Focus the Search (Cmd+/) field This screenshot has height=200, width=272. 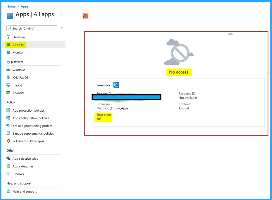[32, 28]
